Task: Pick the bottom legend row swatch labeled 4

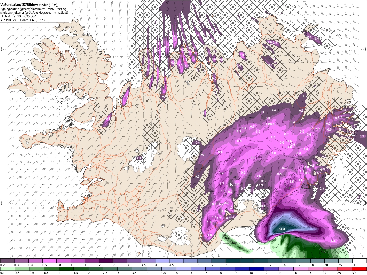Action: pos(154,269)
